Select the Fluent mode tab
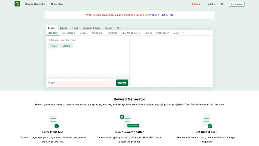The height and width of the screenshot is (146, 259). (x=148, y=33)
